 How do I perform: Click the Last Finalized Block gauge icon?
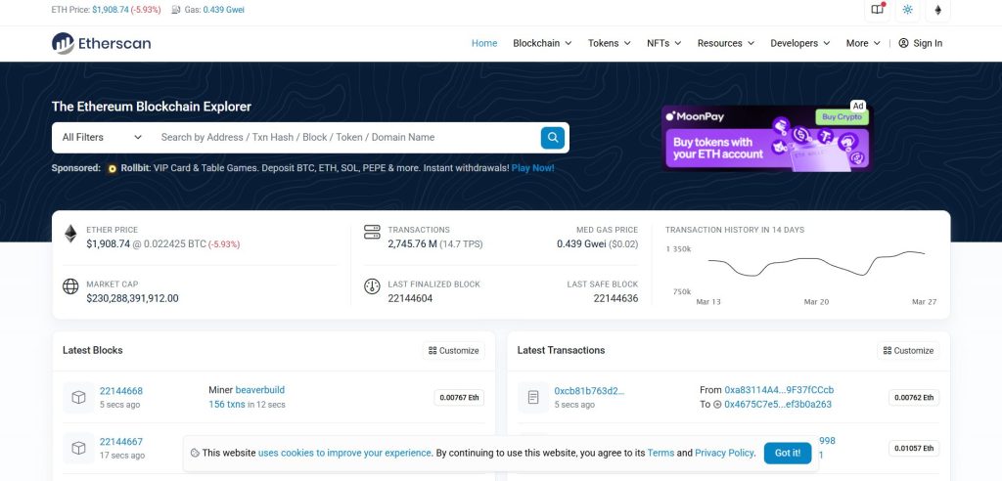(x=372, y=286)
